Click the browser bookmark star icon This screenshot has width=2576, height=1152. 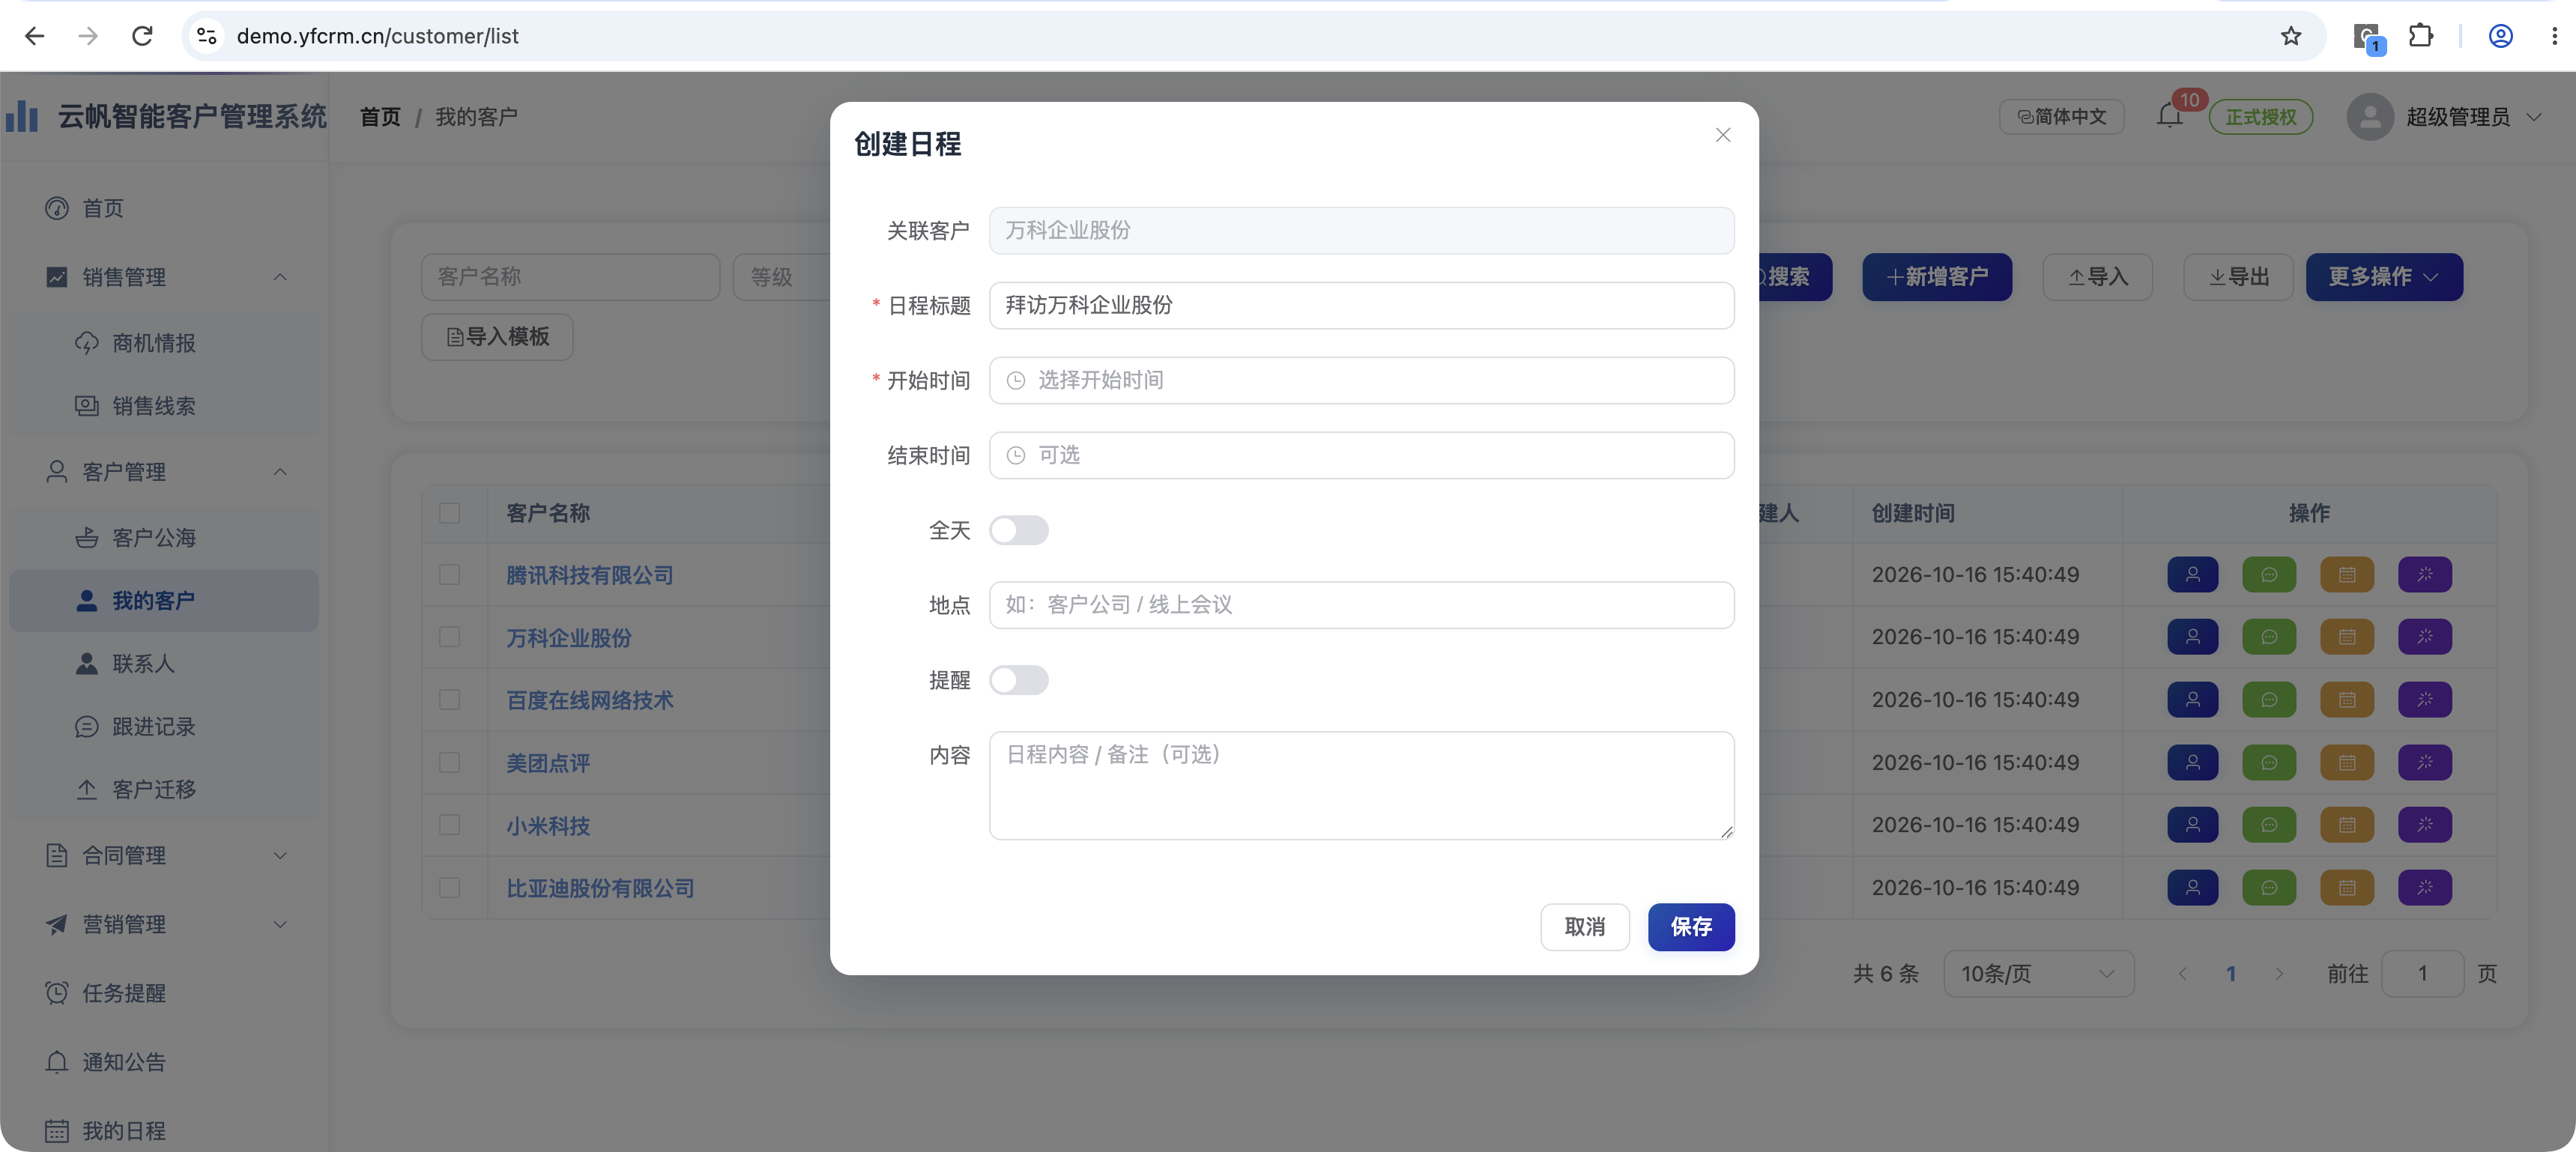coord(2290,36)
